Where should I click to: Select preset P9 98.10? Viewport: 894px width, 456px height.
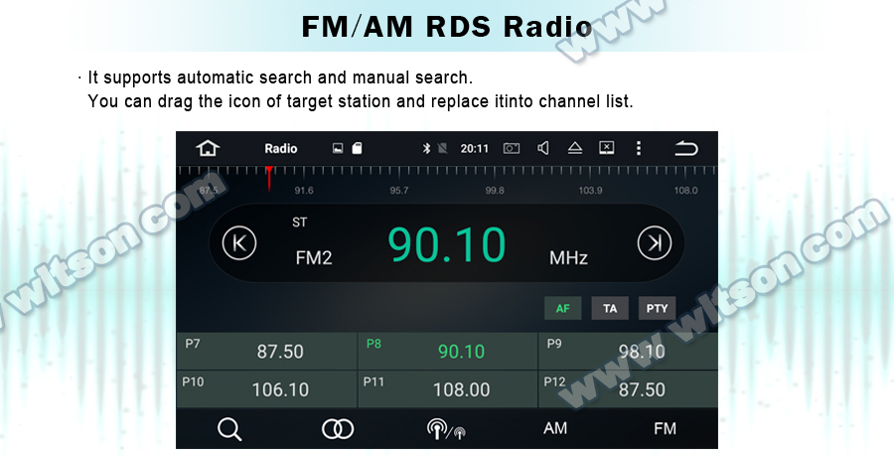click(629, 351)
